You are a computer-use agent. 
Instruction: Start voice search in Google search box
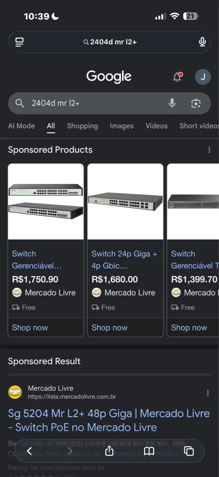(x=172, y=103)
